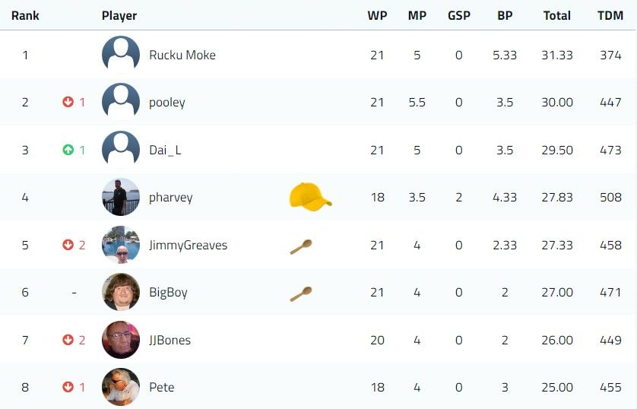637x409 pixels.
Task: Sort by the TDM column header
Action: [x=610, y=15]
